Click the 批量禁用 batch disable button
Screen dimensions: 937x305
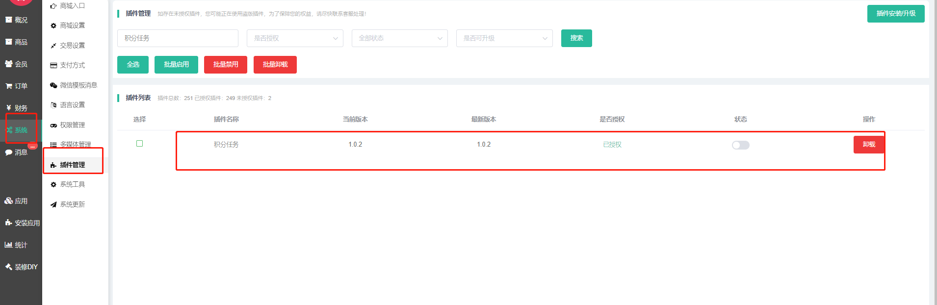pos(226,65)
